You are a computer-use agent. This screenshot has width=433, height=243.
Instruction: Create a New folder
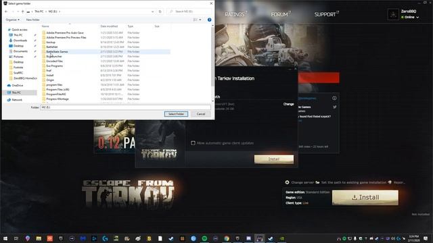pos(33,20)
